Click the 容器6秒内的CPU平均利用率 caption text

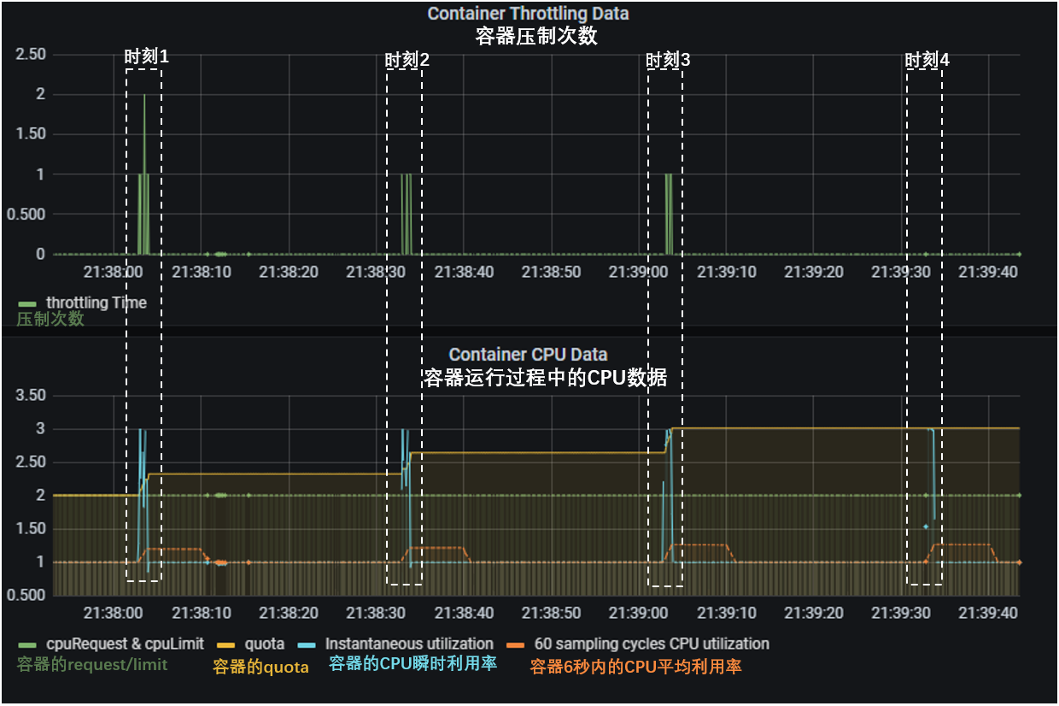pos(635,666)
